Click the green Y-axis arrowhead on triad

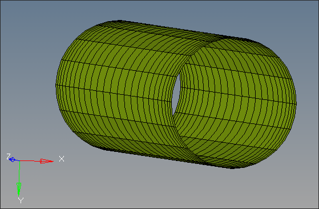19,189
